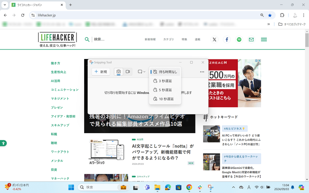Pick the 5 秒遅延 delay option
The width and height of the screenshot is (309, 193).
165,90
